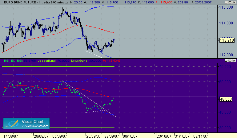Click the 40,000 RSI axis label
The image size is (237, 138).
click(225, 112)
